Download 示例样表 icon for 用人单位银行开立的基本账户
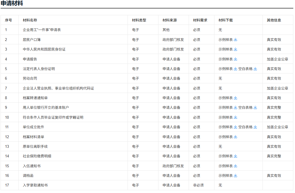 click(x=235, y=107)
